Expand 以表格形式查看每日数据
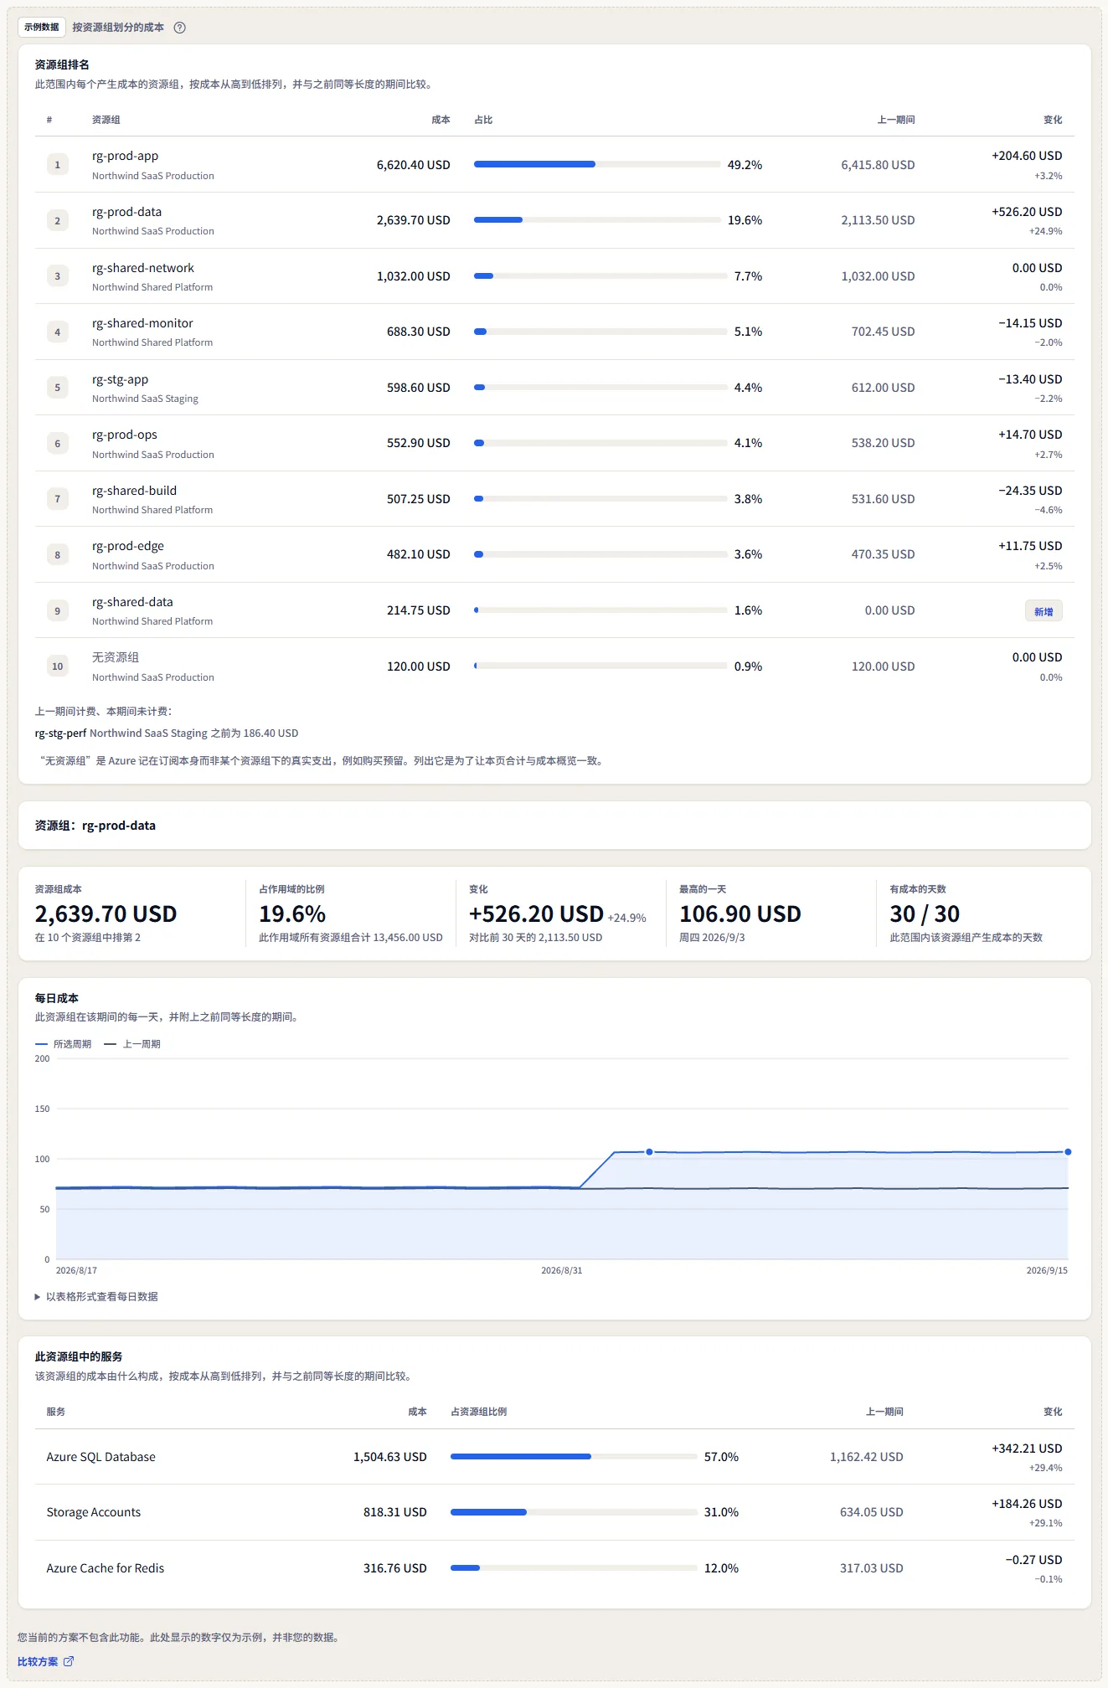This screenshot has width=1108, height=1688. 96,1296
